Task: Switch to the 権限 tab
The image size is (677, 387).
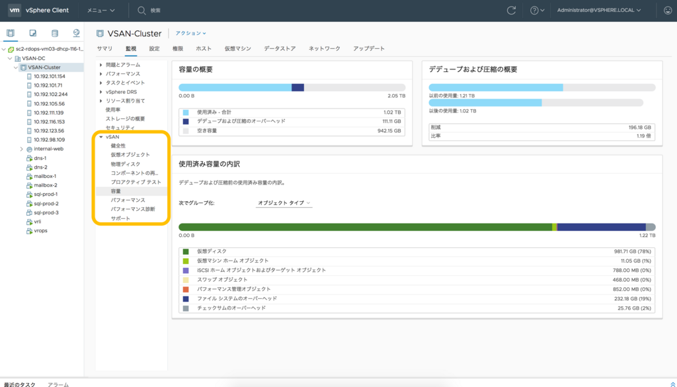Action: coord(178,49)
